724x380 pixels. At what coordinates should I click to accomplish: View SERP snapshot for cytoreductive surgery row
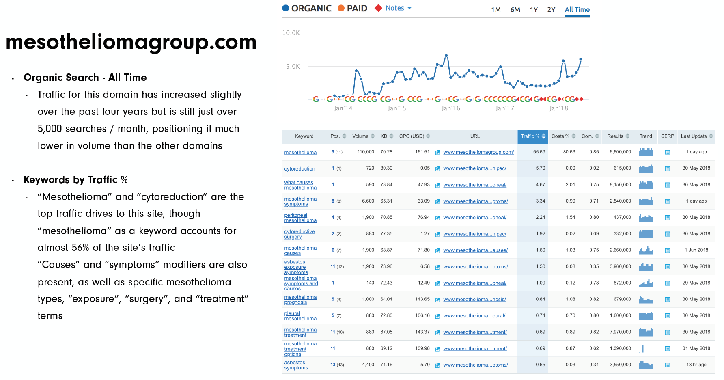[667, 234]
